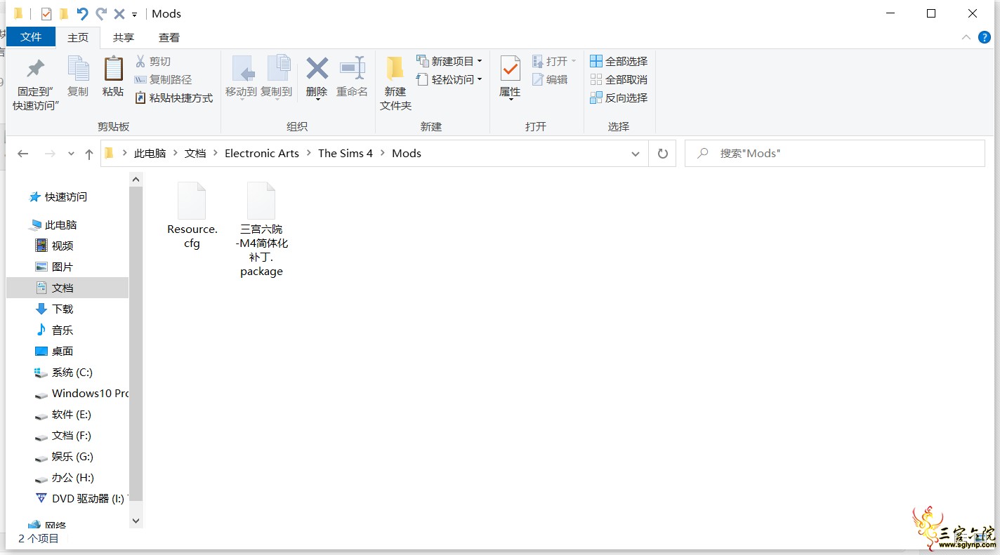Create a New Folder (新建文件夹)
The height and width of the screenshot is (555, 1000).
coord(395,83)
